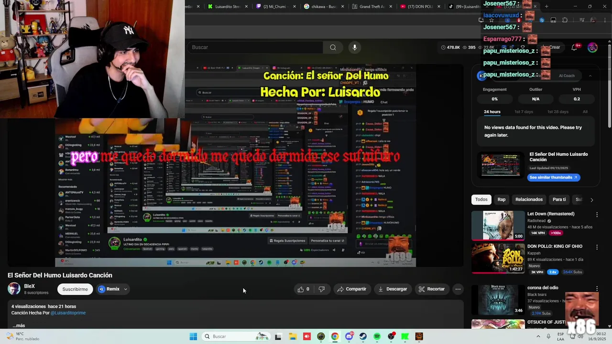Viewport: 612px width, 344px height.
Task: Click the YouTube search magnifier button
Action: pyautogui.click(x=333, y=47)
